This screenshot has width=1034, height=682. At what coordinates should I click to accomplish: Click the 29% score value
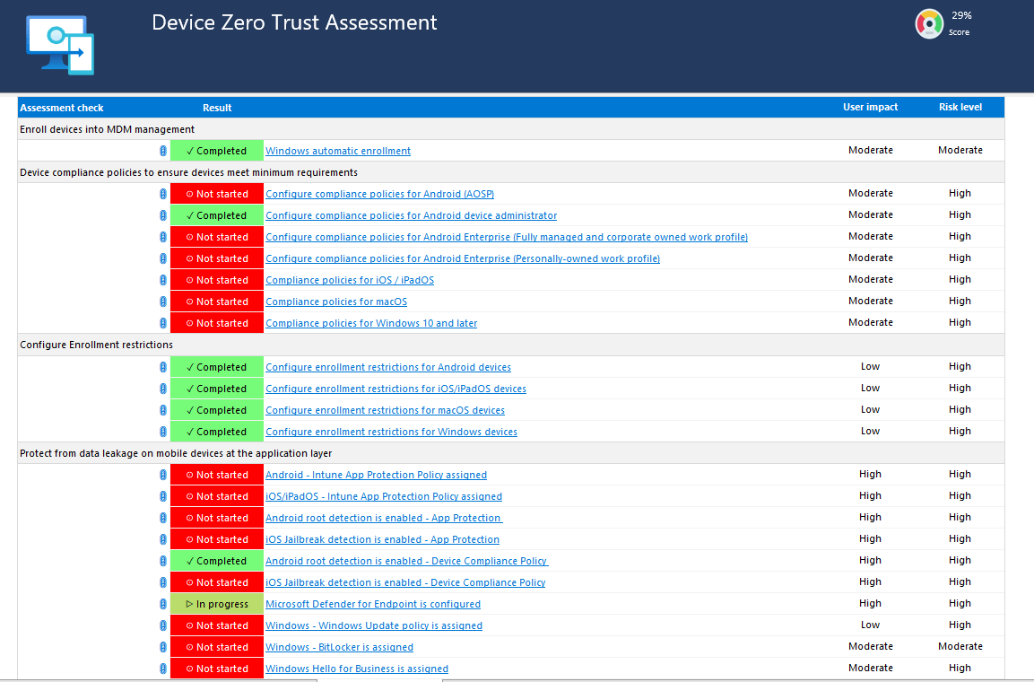pyautogui.click(x=961, y=16)
